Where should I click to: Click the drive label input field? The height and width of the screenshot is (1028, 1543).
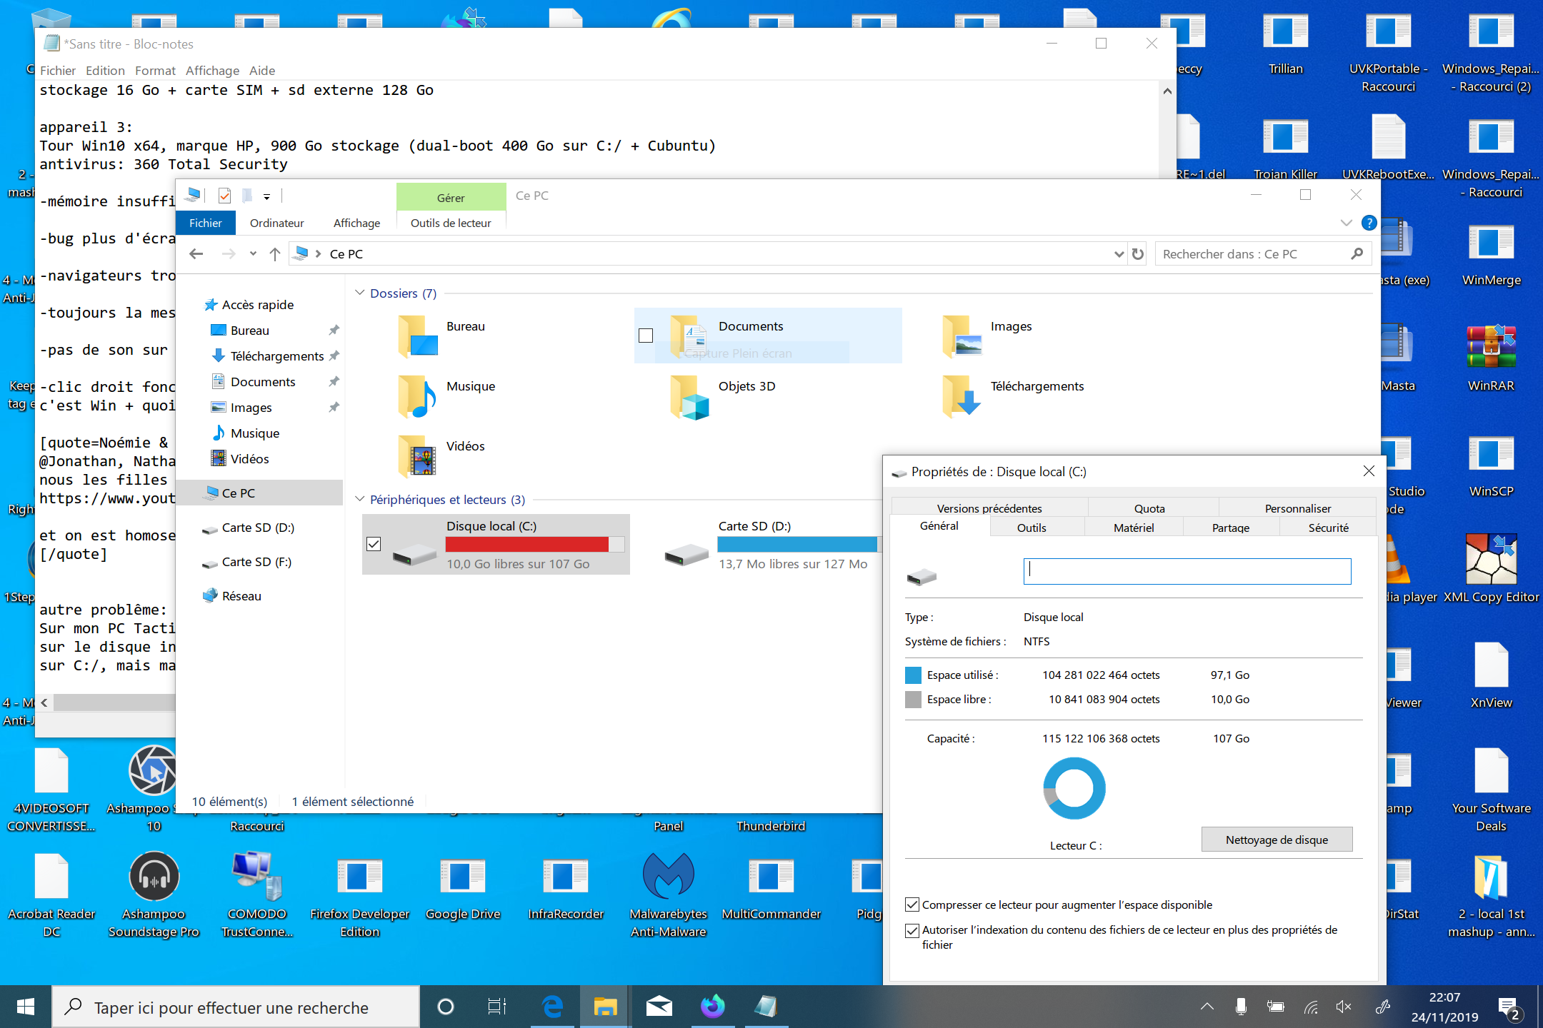point(1187,571)
